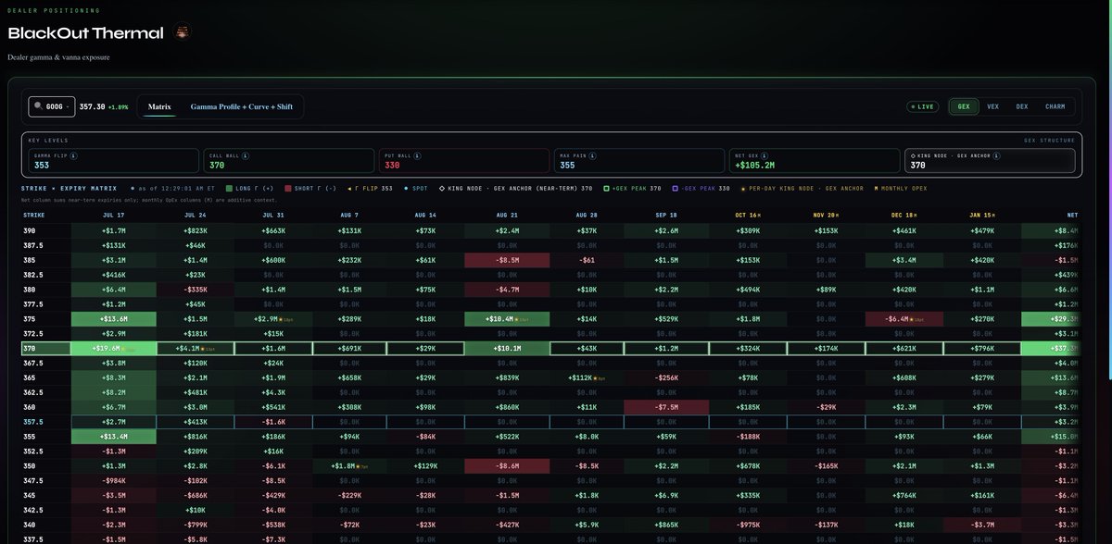The width and height of the screenshot is (1112, 544).
Task: Click the Gamma Flip 353 card
Action: click(x=113, y=161)
